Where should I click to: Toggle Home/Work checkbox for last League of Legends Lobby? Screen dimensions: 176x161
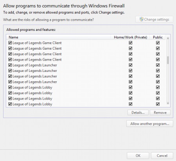131,104
